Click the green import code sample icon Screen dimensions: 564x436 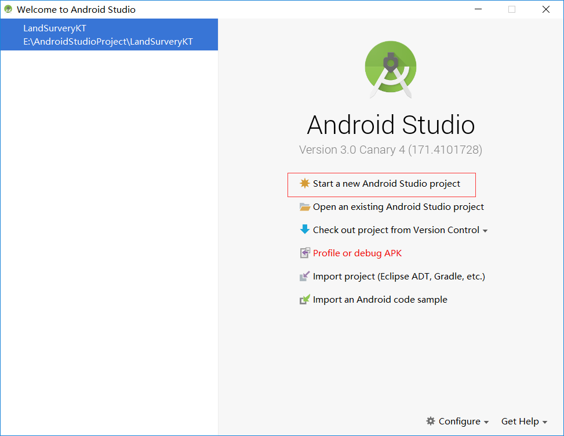pos(304,299)
